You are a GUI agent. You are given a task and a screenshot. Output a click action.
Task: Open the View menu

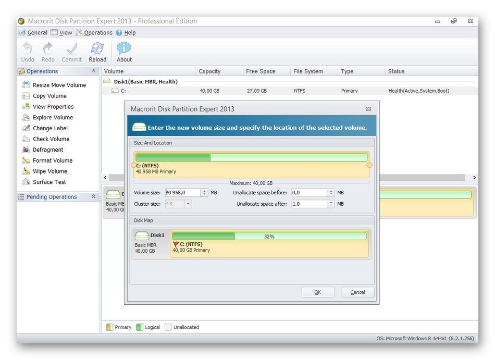[x=61, y=32]
